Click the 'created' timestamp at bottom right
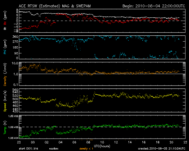Image resolution: width=189 pixels, height=151 pixels. coord(161,149)
